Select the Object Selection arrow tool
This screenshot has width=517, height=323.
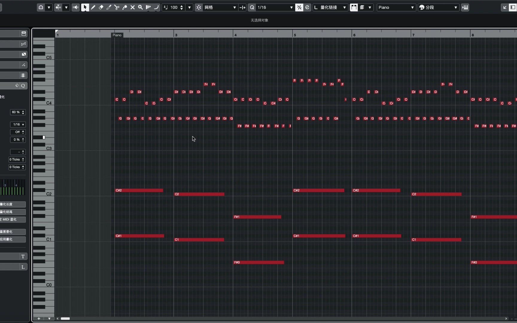tap(85, 7)
